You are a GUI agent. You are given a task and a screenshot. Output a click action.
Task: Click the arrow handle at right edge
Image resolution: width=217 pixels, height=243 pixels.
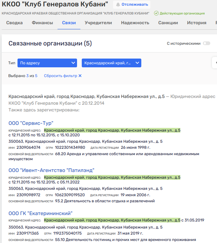tap(215, 63)
